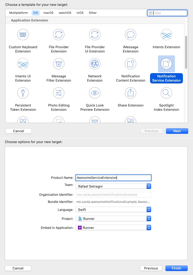Image resolution: width=193 pixels, height=275 pixels.
Task: Click the filter icon in the search field
Action: (150, 13)
